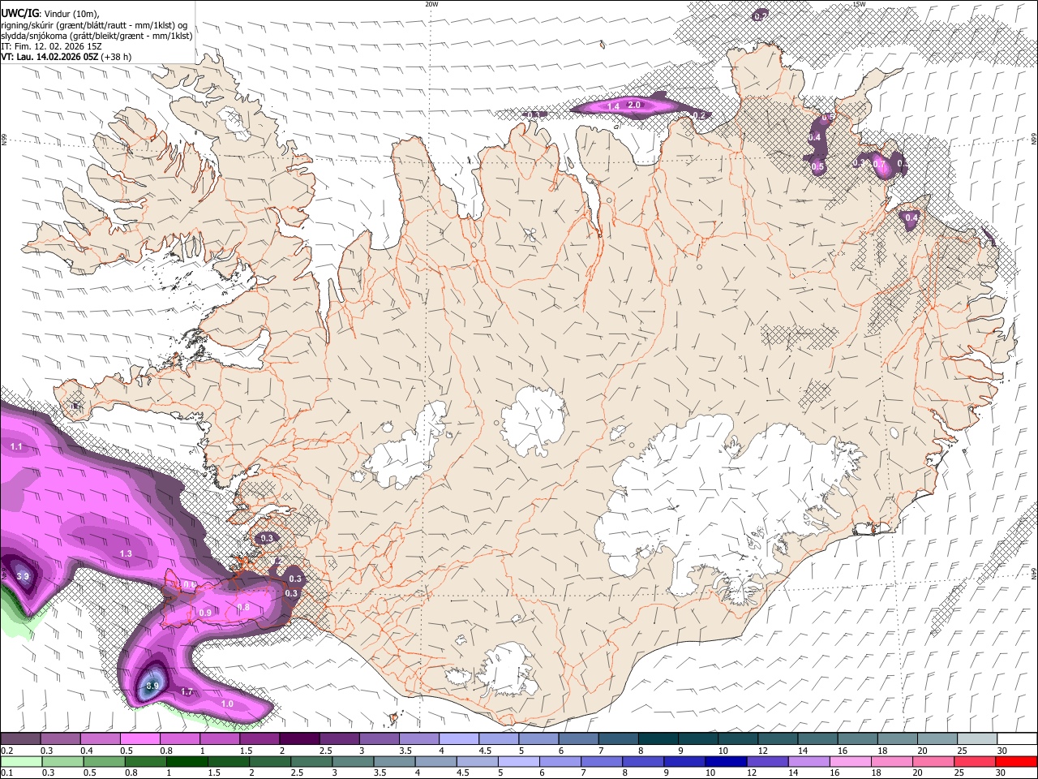Click the '1.0' precipitation value in the south

click(x=227, y=704)
